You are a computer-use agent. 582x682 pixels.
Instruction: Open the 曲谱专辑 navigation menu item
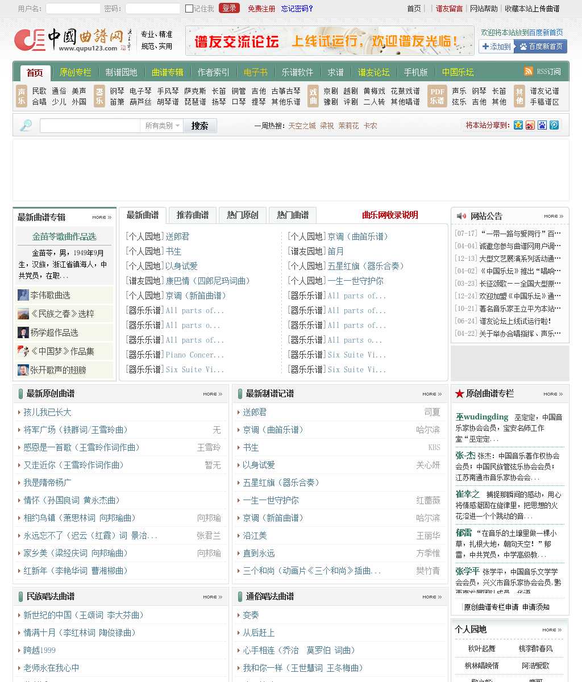pos(167,72)
